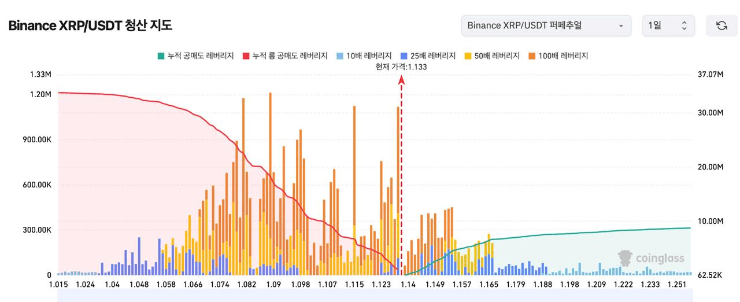This screenshot has height=302, width=740.
Task: Click the dropdown arrow of the pair selector
Action: [621, 26]
